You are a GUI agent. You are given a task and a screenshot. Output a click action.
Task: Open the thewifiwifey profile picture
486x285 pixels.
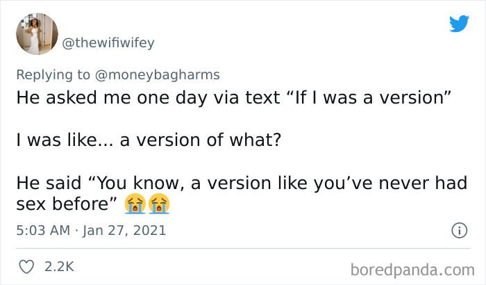37,33
